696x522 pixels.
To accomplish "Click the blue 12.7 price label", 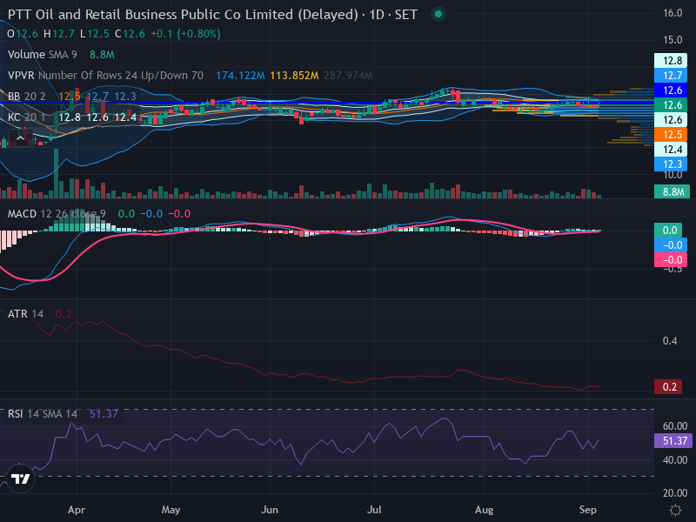I will (x=671, y=76).
